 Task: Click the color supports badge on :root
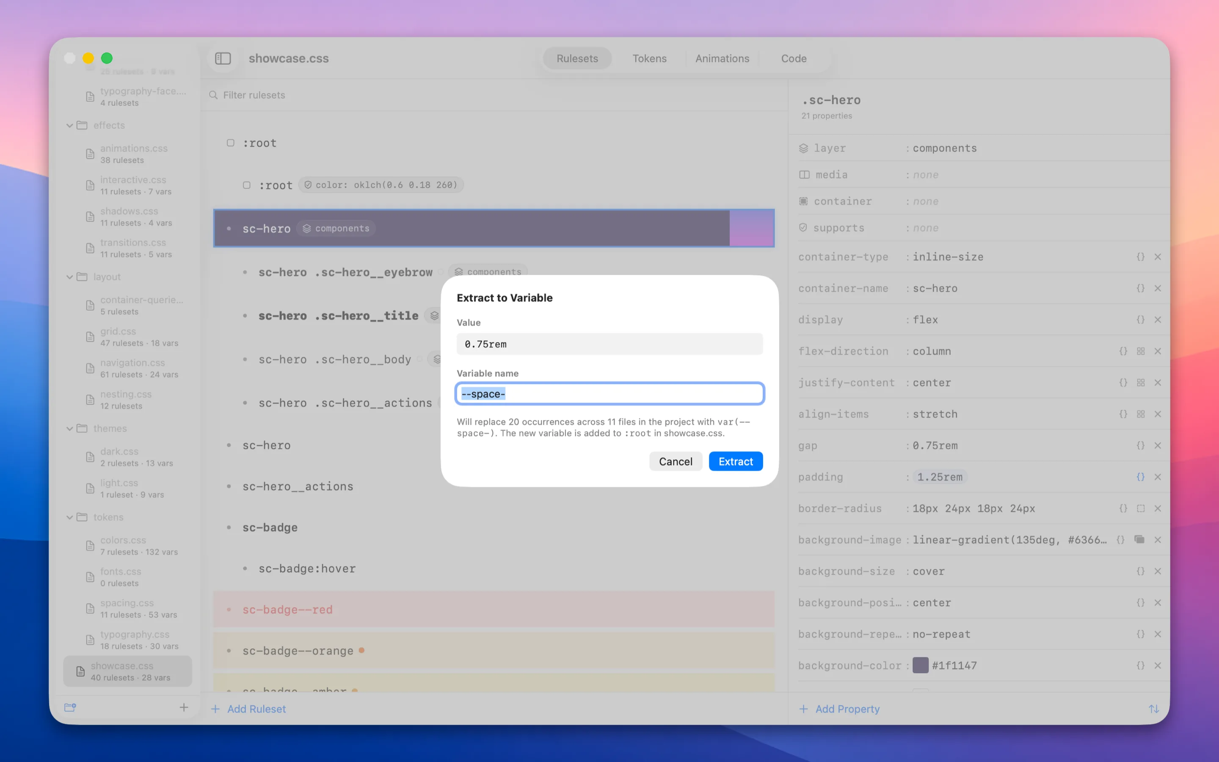click(381, 185)
